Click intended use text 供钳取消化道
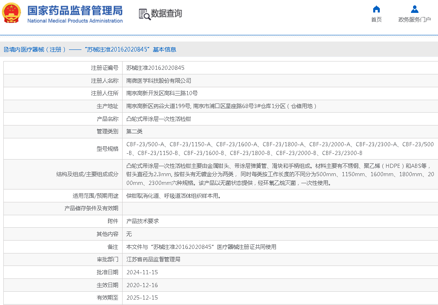This screenshot has height=305, width=438. [x=174, y=196]
